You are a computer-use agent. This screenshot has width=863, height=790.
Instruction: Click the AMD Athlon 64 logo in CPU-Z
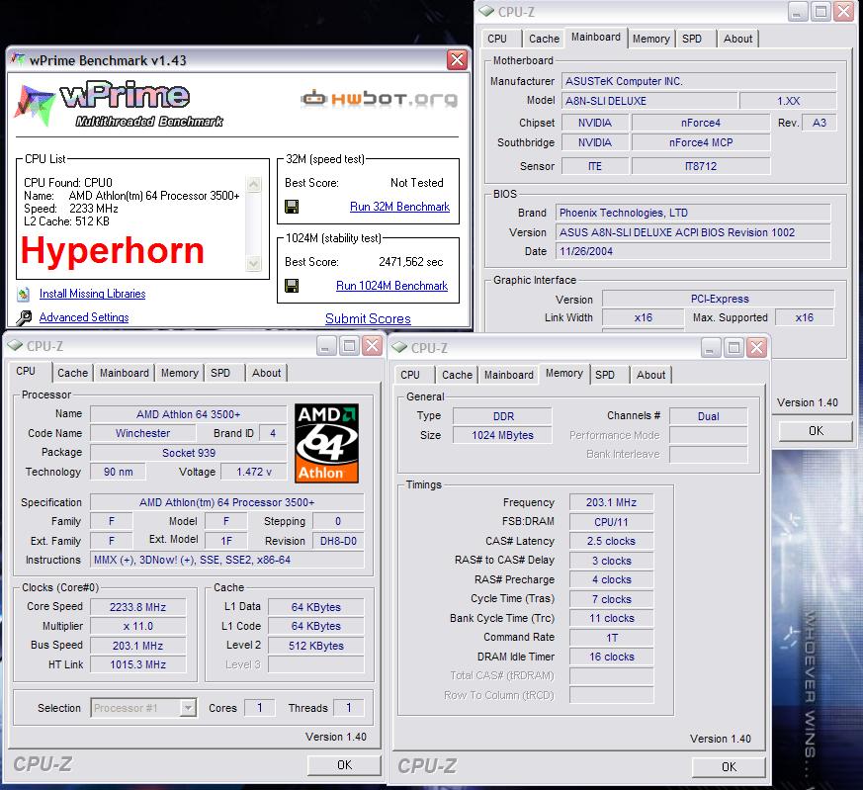point(326,443)
